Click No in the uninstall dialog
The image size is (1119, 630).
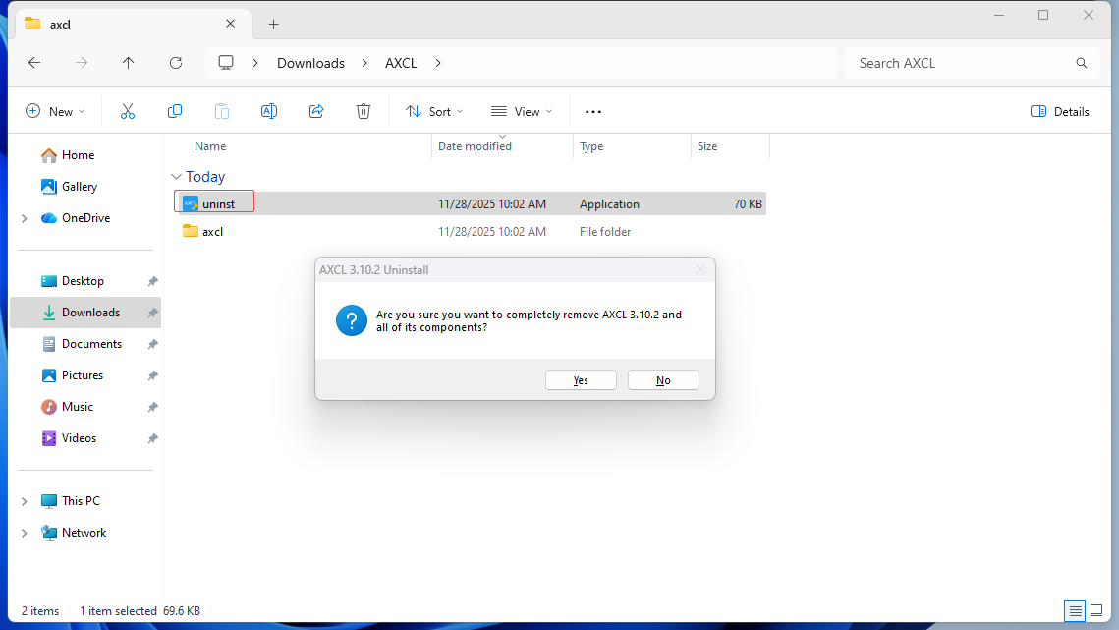point(663,380)
